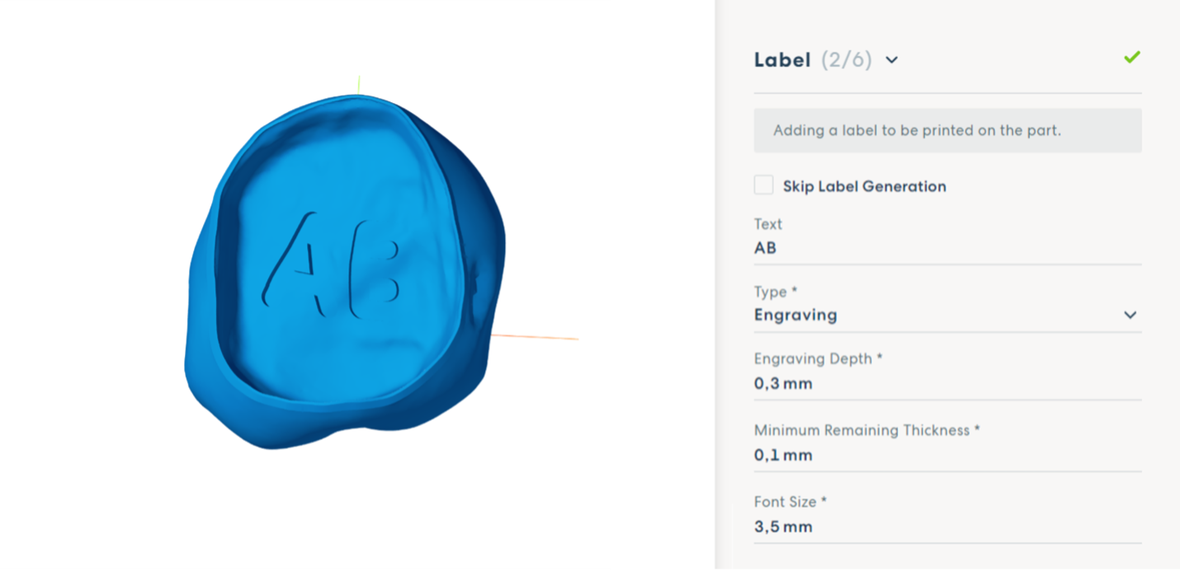The image size is (1180, 571).
Task: Expand the Label step chevron
Action: coord(891,60)
